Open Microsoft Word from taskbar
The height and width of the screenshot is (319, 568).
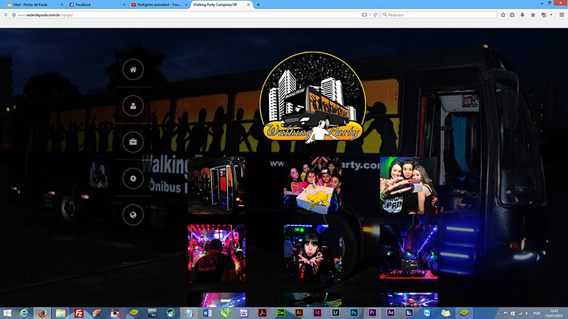coord(207,313)
